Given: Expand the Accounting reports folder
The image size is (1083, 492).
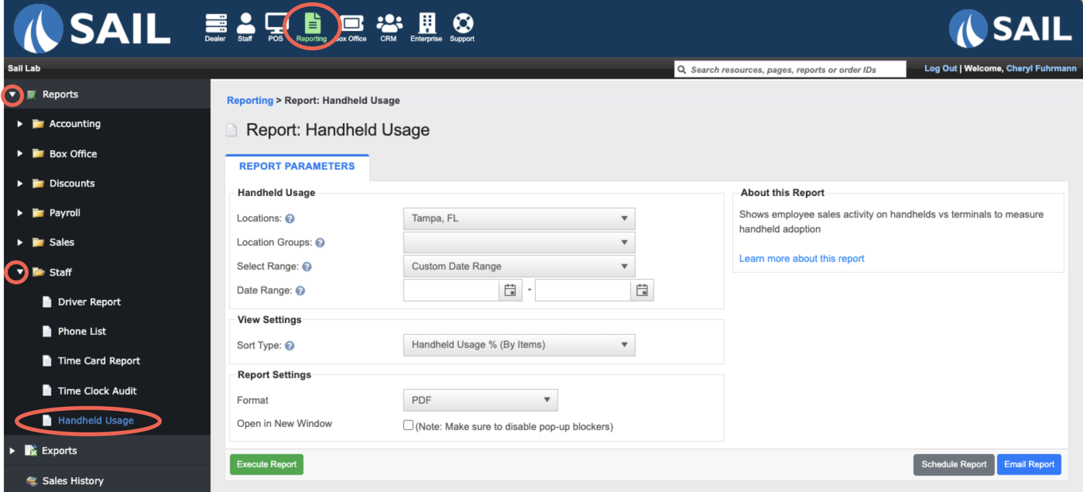Looking at the screenshot, I should pyautogui.click(x=20, y=124).
